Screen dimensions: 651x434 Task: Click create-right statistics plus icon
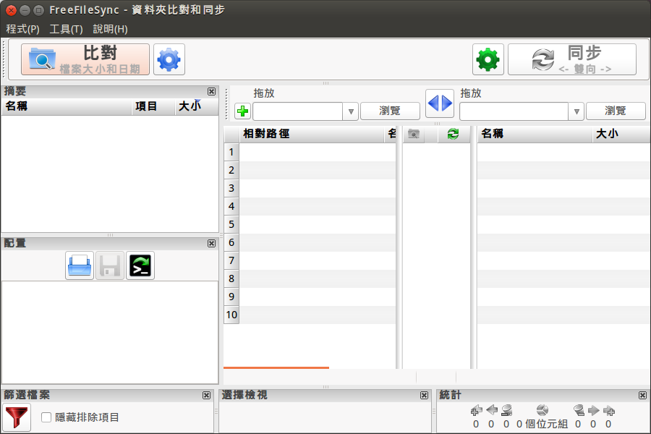pos(608,410)
